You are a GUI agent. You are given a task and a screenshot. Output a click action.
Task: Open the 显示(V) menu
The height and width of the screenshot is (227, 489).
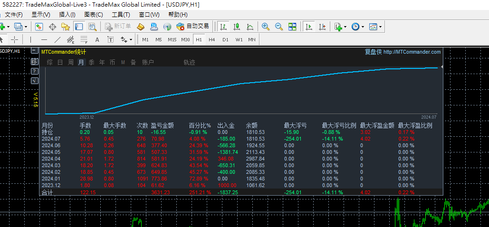(x=41, y=15)
